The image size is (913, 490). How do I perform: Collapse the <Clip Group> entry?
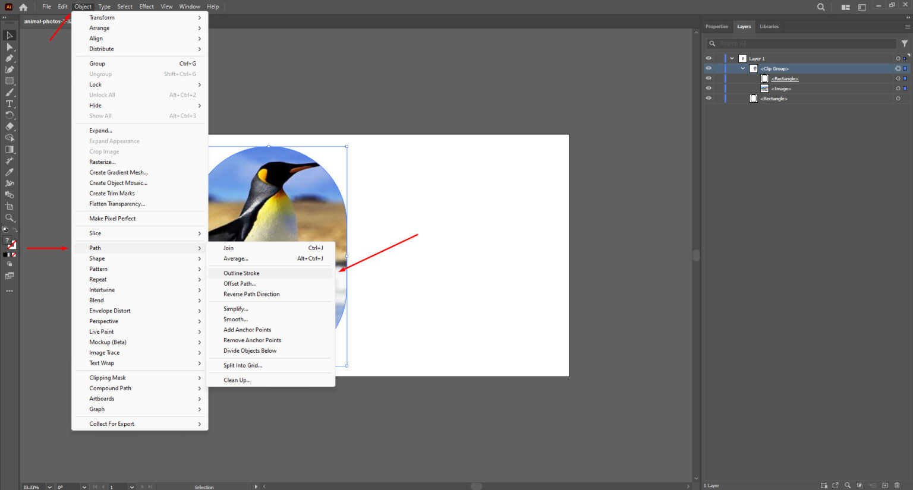tap(742, 68)
